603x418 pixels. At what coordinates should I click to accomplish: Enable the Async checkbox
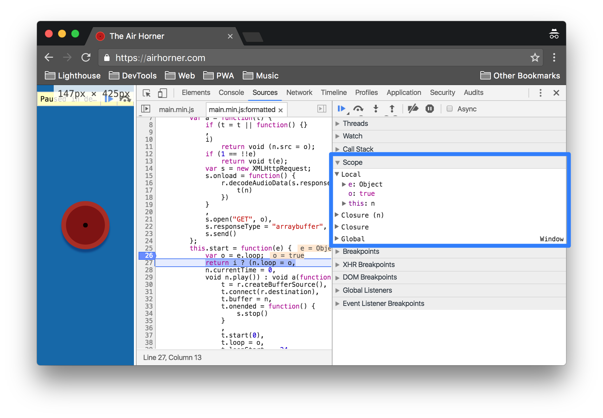(x=450, y=109)
